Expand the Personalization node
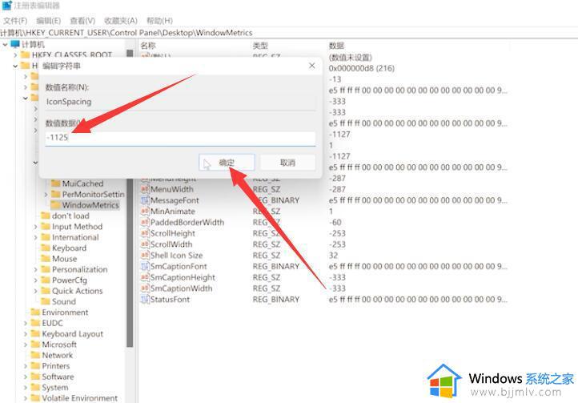 35,269
